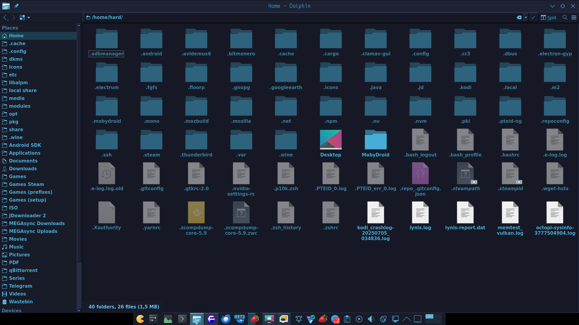Pin window with the title bar pushpin

16,6
